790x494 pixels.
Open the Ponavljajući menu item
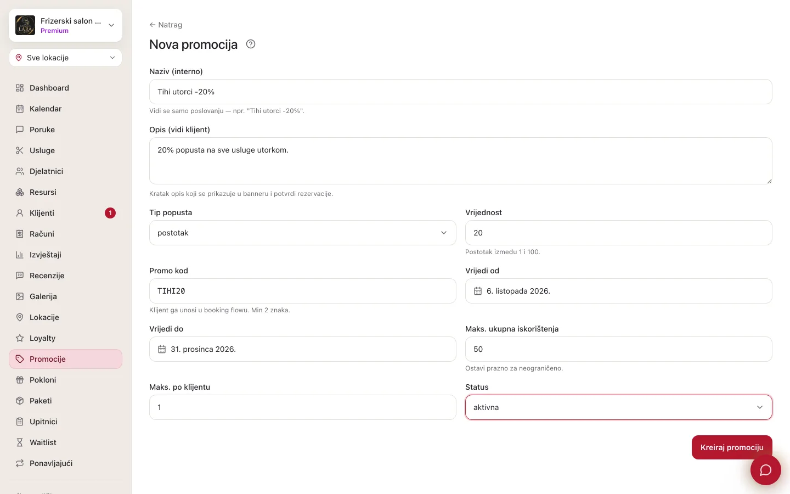coord(66,463)
